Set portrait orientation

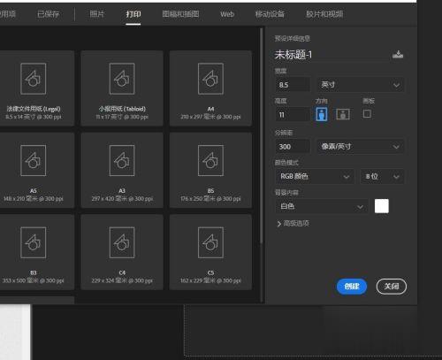tap(322, 114)
